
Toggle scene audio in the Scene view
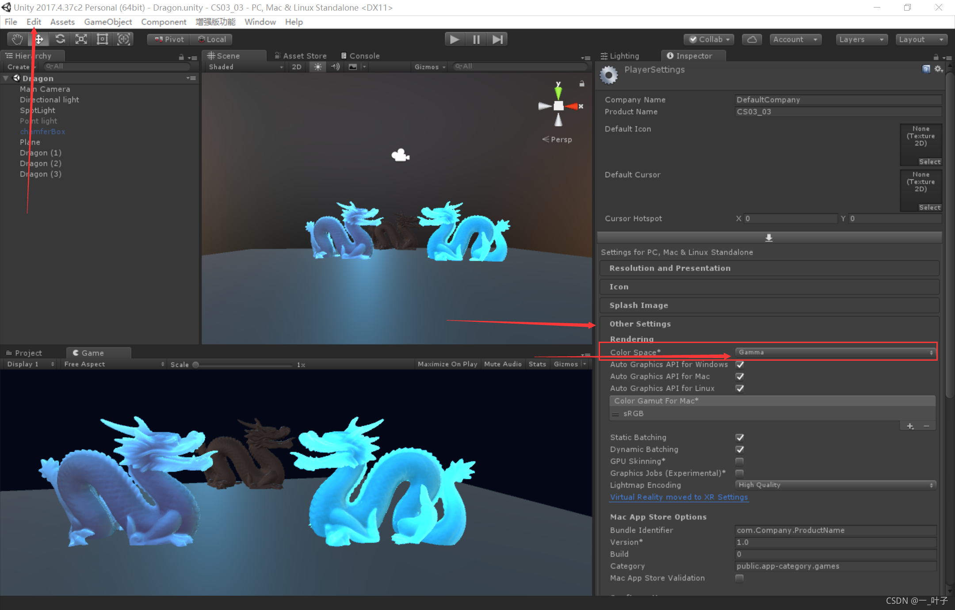335,67
